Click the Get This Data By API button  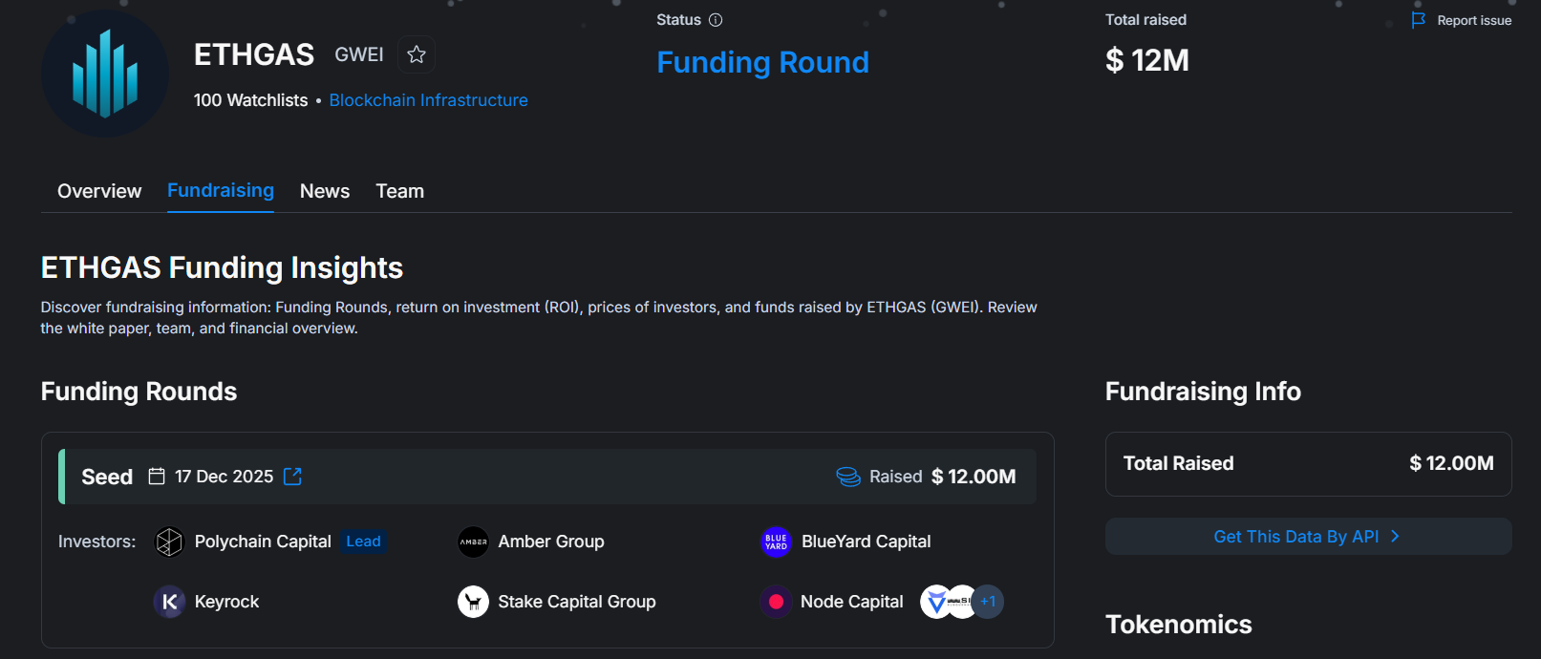pyautogui.click(x=1308, y=537)
